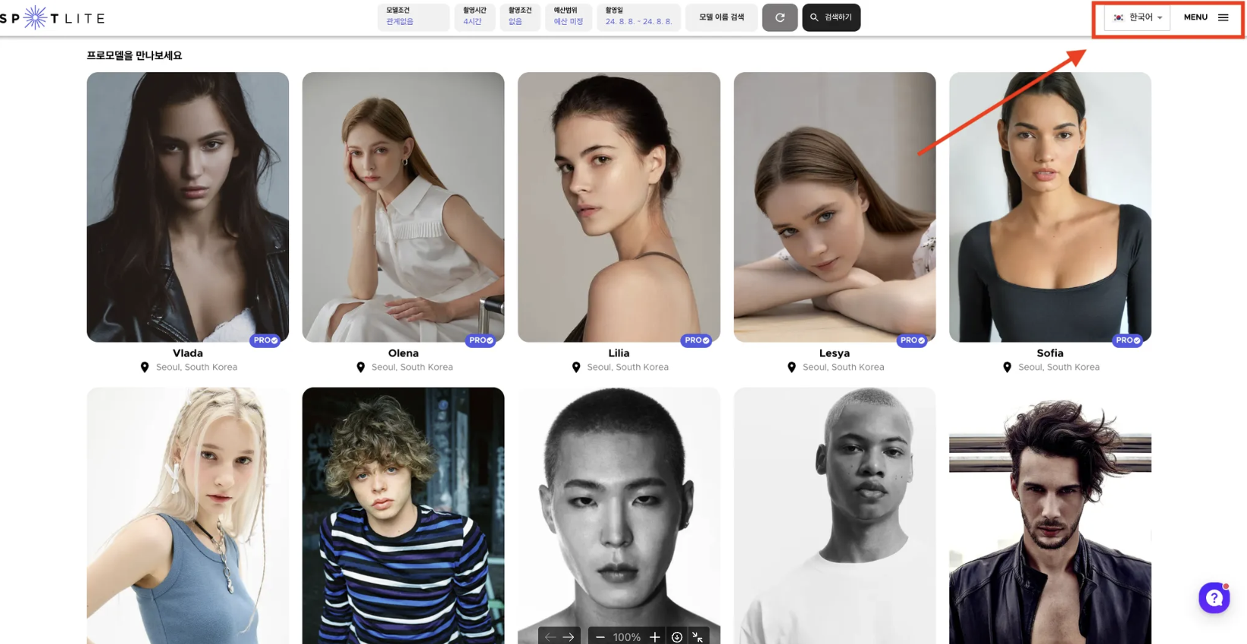Click the 검색하기 search button

pyautogui.click(x=831, y=17)
